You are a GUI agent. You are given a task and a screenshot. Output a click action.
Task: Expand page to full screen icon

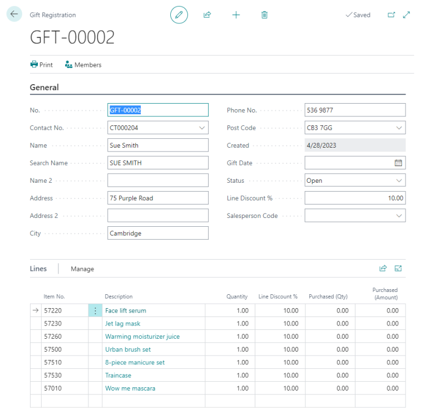coord(406,15)
